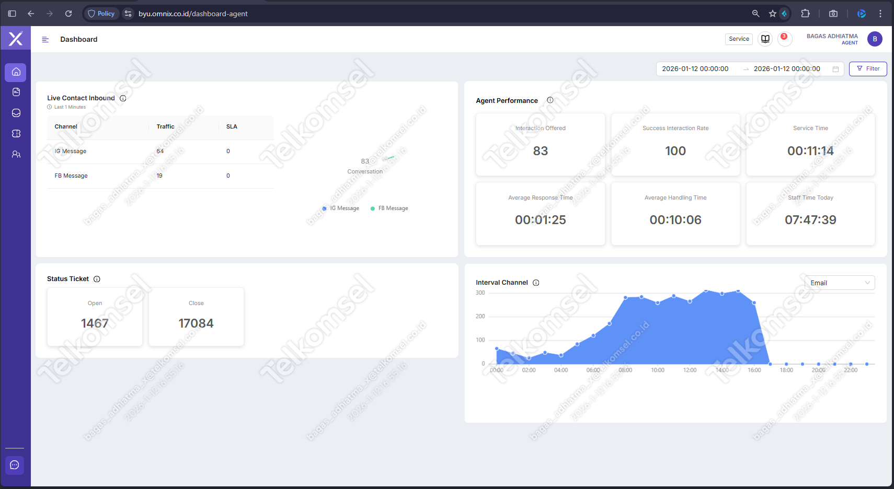Click the Average Response Time card
The image size is (894, 489).
[x=541, y=214]
